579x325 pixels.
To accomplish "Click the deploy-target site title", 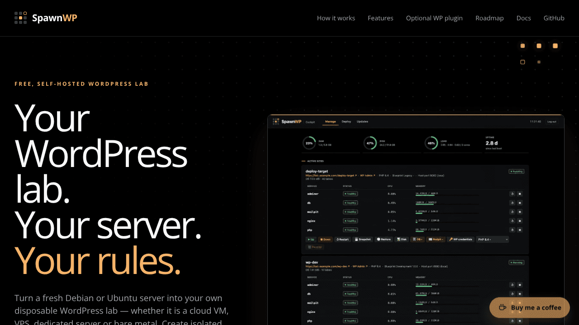I will (317, 171).
